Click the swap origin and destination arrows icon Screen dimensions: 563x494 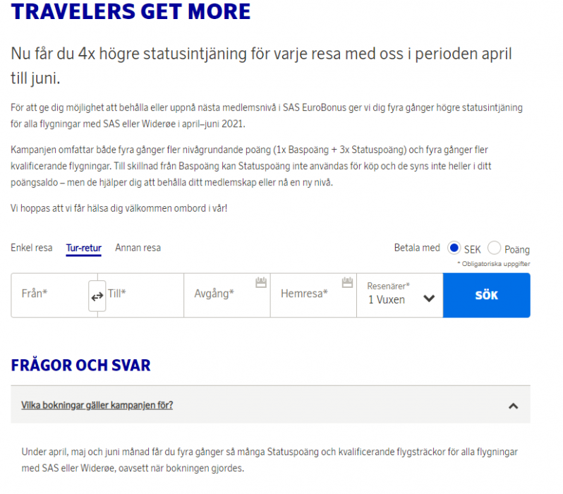tap(97, 297)
